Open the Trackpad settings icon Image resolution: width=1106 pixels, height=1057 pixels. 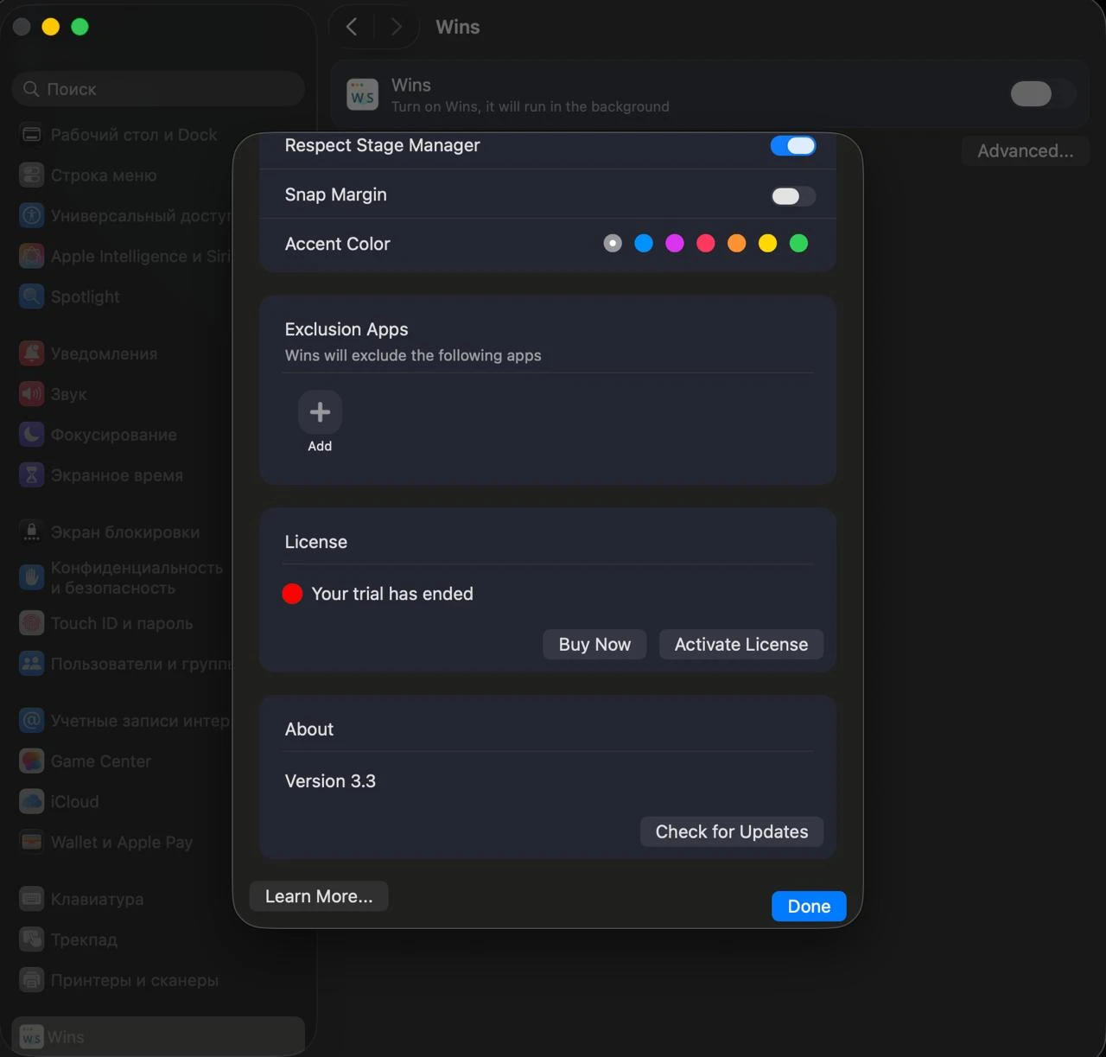pyautogui.click(x=32, y=939)
